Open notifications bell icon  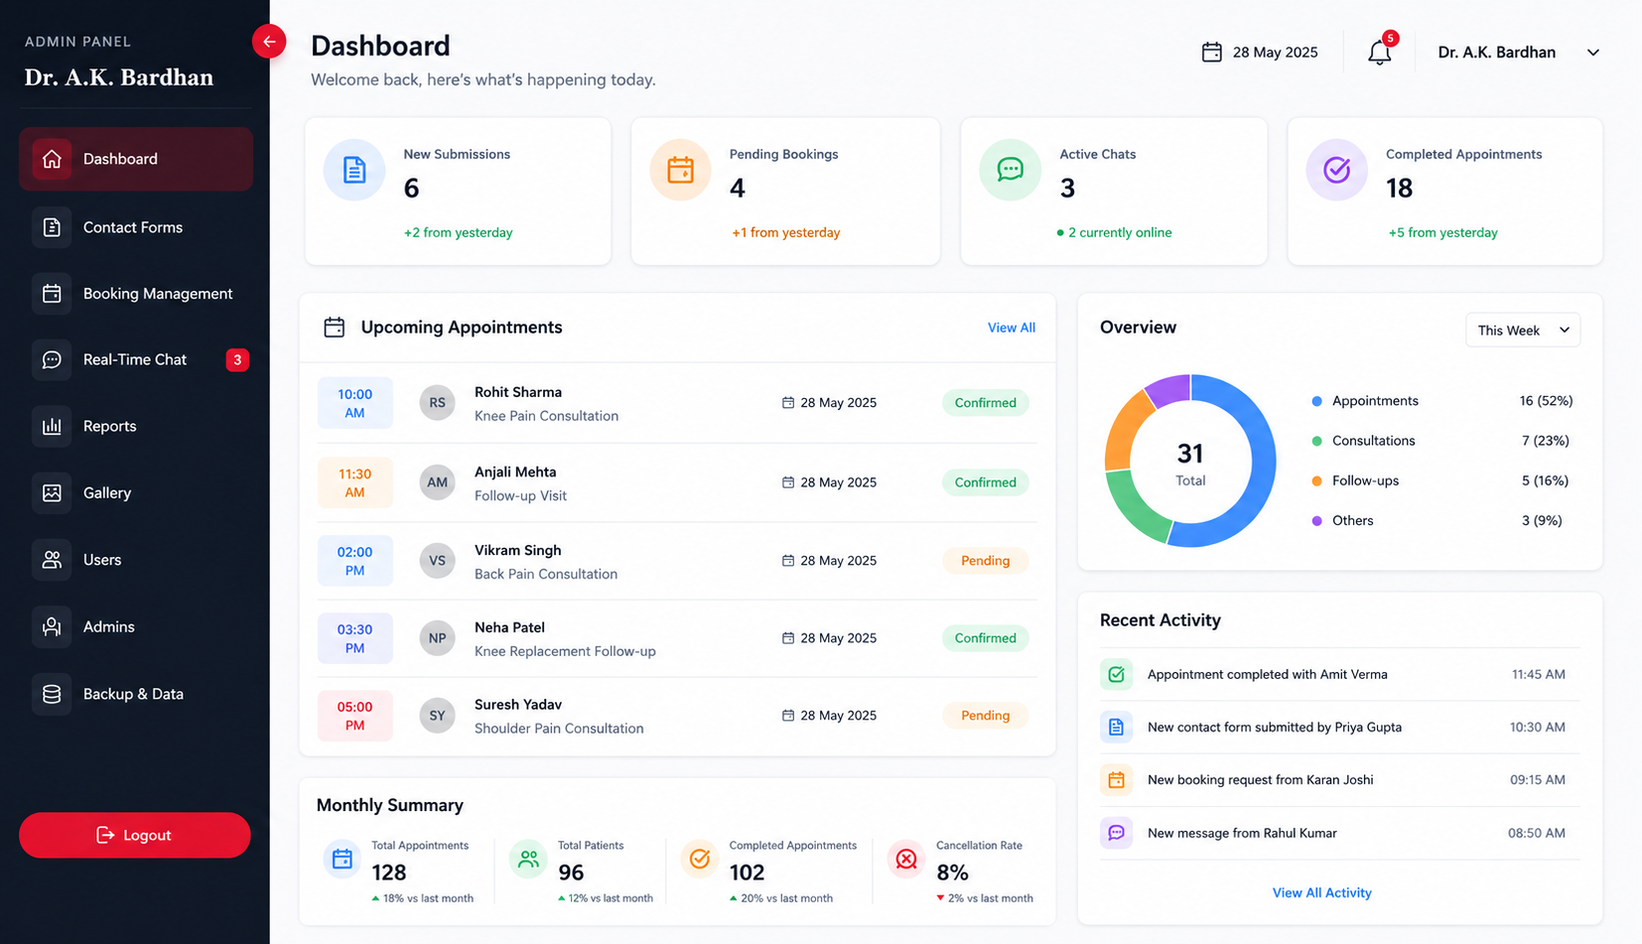(1380, 52)
